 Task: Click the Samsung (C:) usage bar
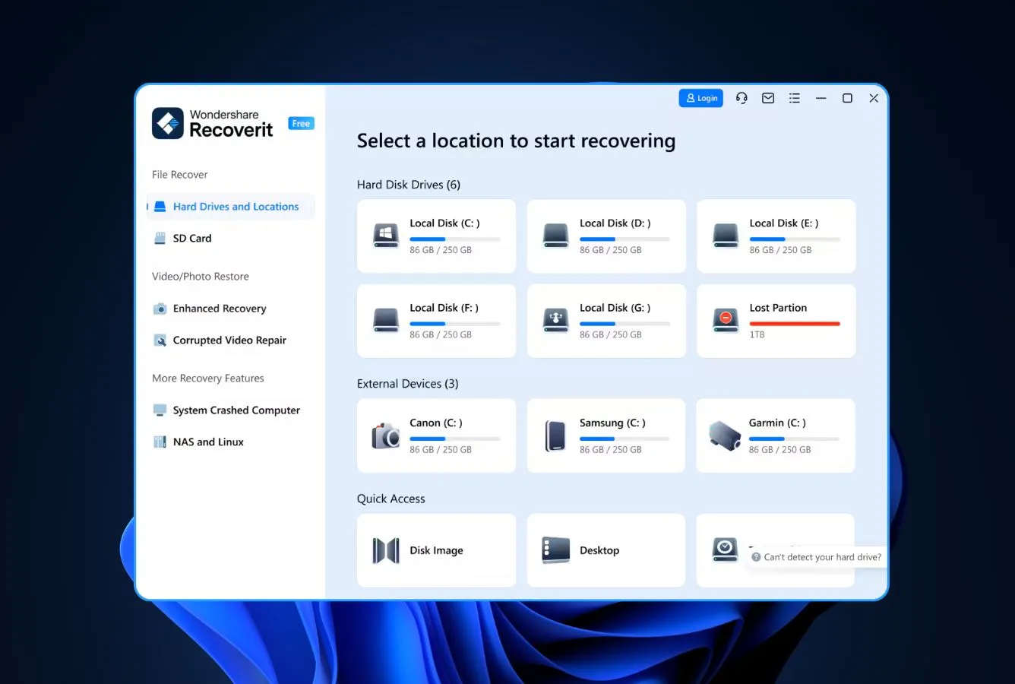point(624,439)
